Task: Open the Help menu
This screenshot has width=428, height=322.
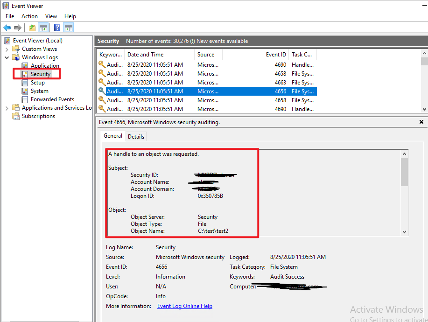Action: pos(70,16)
